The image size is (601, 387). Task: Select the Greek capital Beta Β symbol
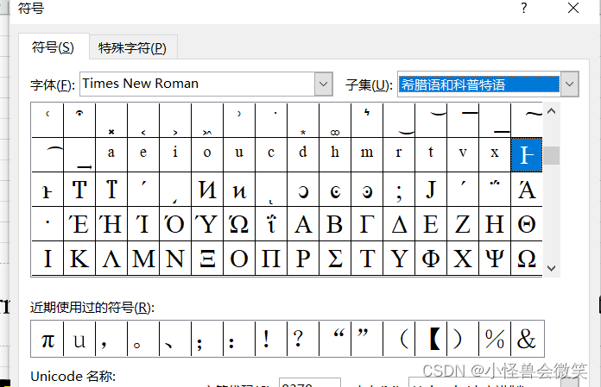coord(335,224)
